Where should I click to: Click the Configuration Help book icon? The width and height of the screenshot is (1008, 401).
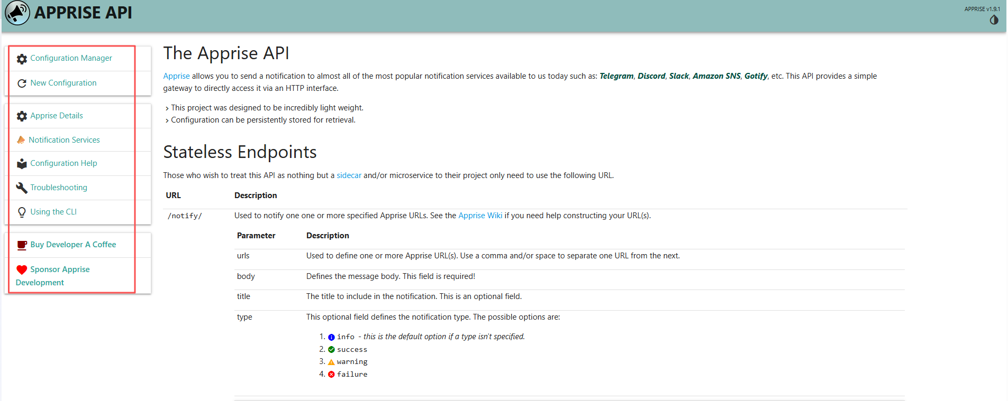[22, 164]
